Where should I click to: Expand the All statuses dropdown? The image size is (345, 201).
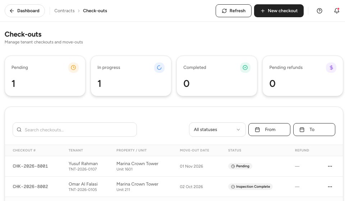pos(217,130)
